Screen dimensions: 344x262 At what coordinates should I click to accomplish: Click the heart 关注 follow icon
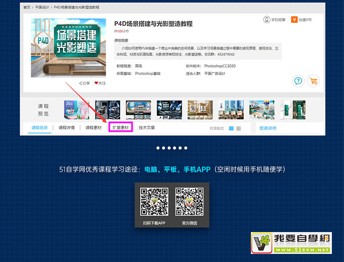coord(96,83)
